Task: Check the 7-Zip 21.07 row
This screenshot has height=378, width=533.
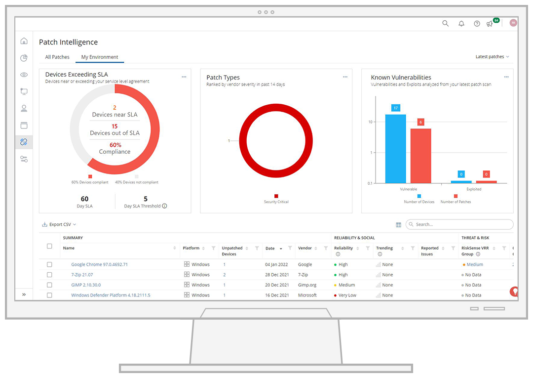Action: [49, 275]
